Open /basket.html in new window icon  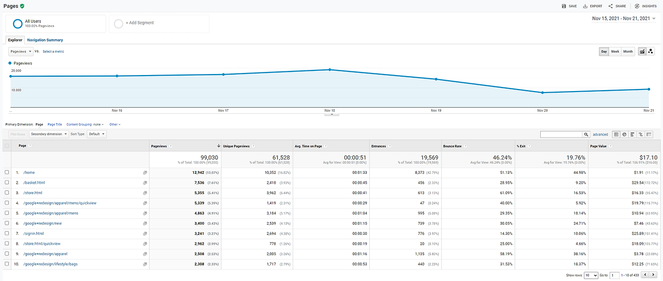tap(145, 183)
